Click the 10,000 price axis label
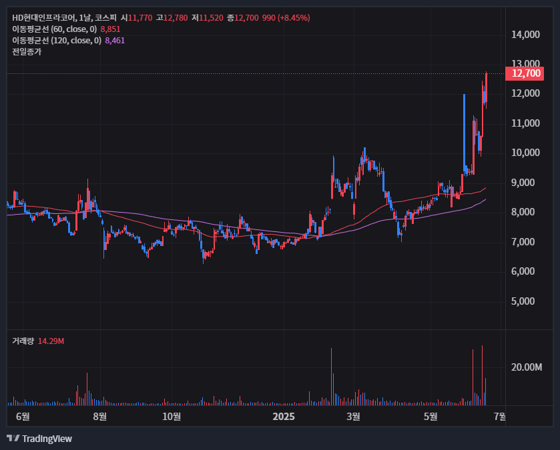The image size is (560, 450). click(525, 153)
